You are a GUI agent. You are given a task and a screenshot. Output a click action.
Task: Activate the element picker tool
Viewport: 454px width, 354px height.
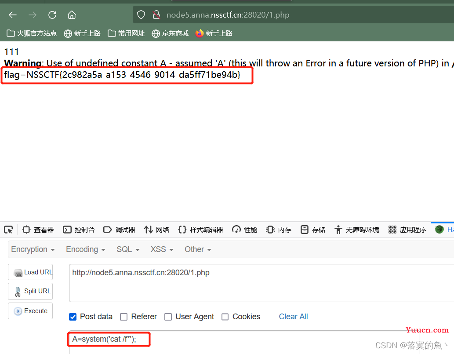tap(8, 230)
